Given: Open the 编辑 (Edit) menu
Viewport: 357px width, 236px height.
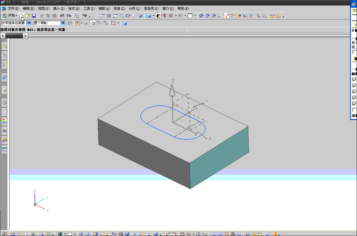Looking at the screenshot, I should point(29,9).
